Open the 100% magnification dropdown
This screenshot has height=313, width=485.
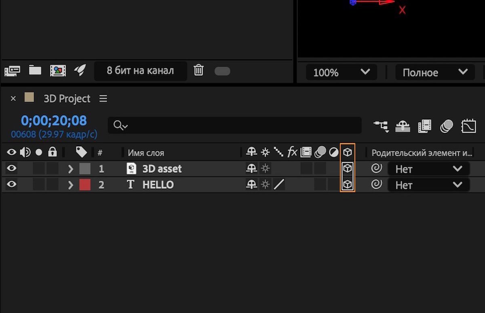tap(342, 72)
